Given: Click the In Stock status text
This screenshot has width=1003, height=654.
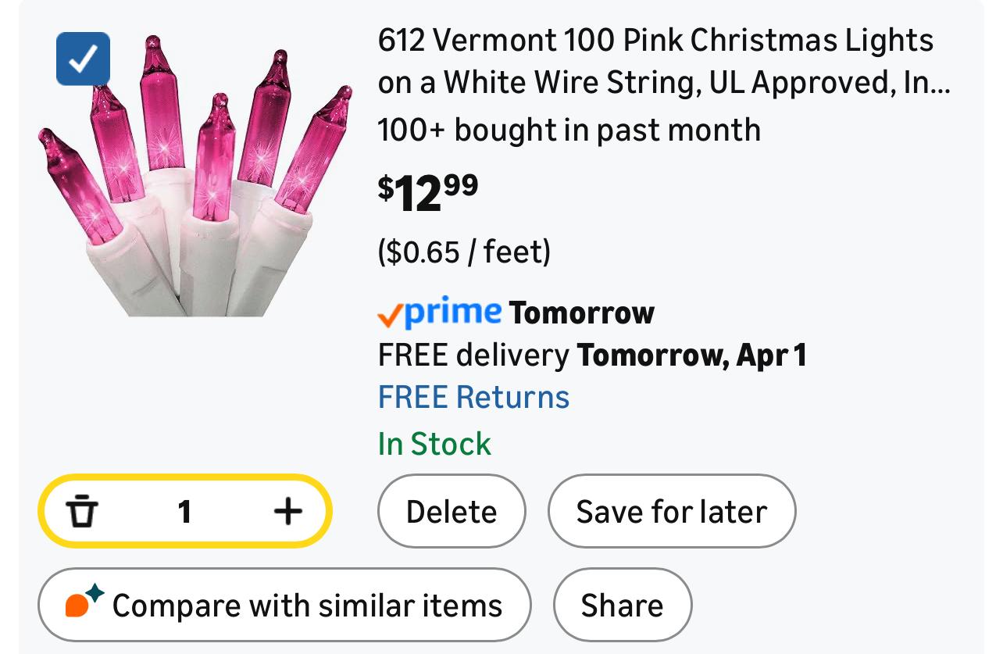Looking at the screenshot, I should [x=434, y=444].
